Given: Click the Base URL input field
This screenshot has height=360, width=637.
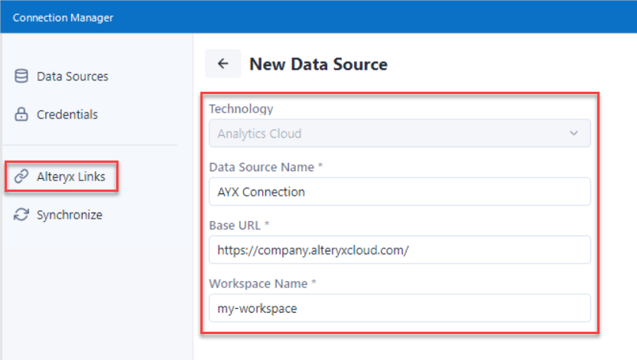Looking at the screenshot, I should point(400,250).
